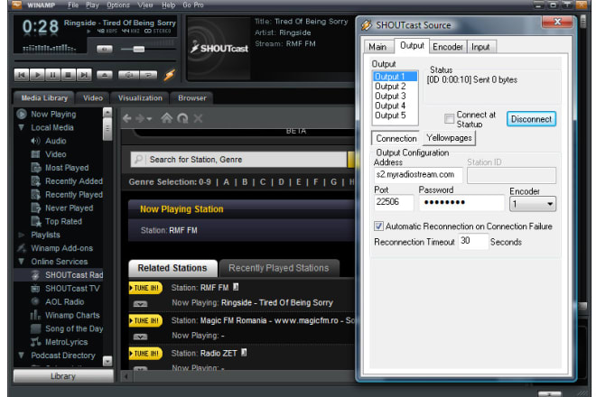This screenshot has width=596, height=397.
Task: Select Now Playing in library tree
Action: [53, 114]
